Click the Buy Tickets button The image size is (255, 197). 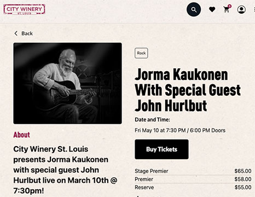[x=161, y=149]
